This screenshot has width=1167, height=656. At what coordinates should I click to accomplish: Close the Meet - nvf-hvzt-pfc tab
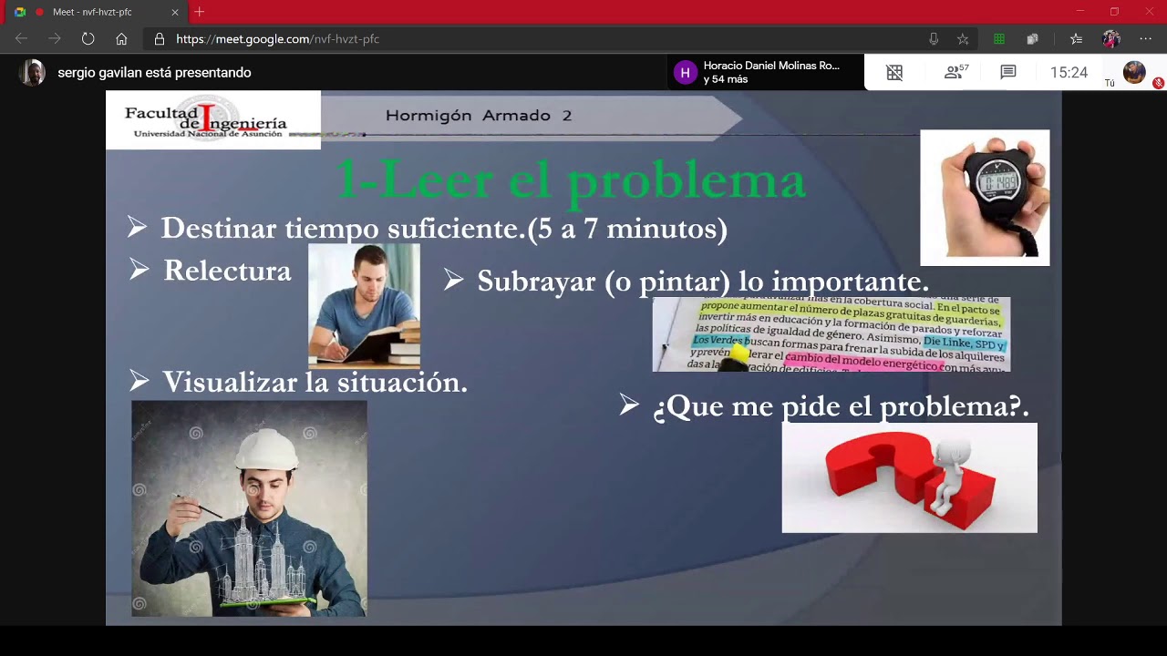tap(175, 12)
